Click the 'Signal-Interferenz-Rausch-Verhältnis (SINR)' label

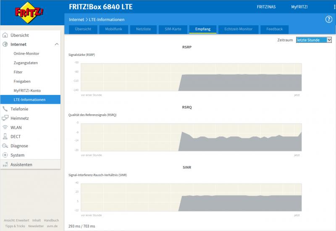point(97,175)
